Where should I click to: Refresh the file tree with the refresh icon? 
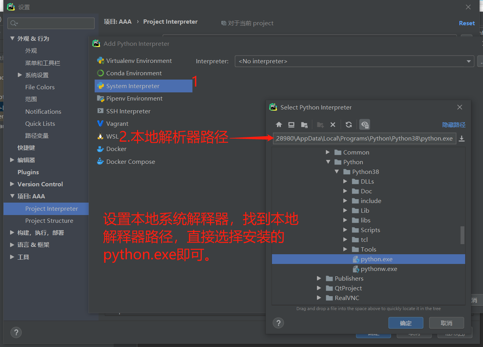[348, 124]
